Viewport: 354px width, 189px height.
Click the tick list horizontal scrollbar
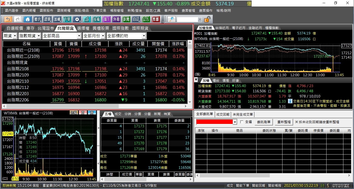[x=147, y=179]
